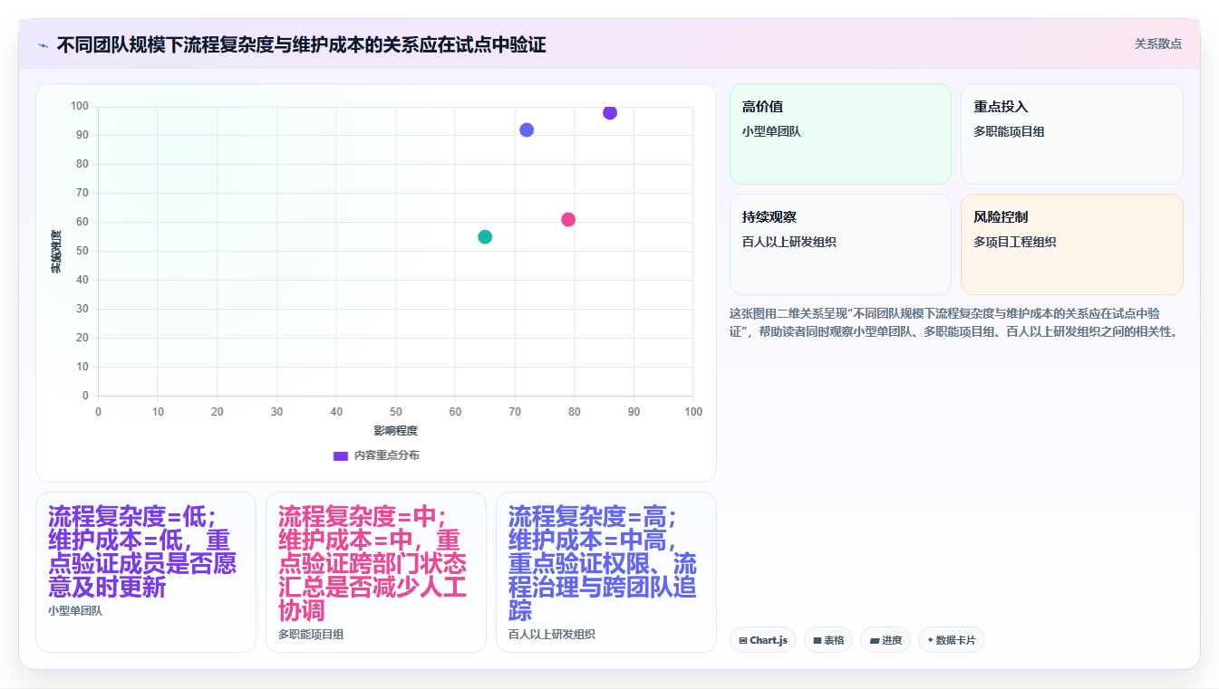This screenshot has width=1219, height=689.
Task: Open the 高价值 quadrant card
Action: pyautogui.click(x=840, y=134)
